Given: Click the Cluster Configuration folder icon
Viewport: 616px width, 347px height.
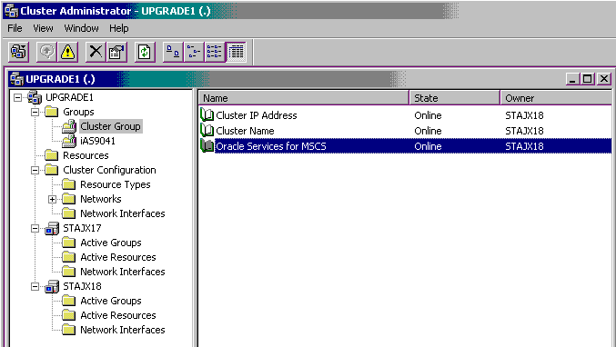Looking at the screenshot, I should click(52, 170).
